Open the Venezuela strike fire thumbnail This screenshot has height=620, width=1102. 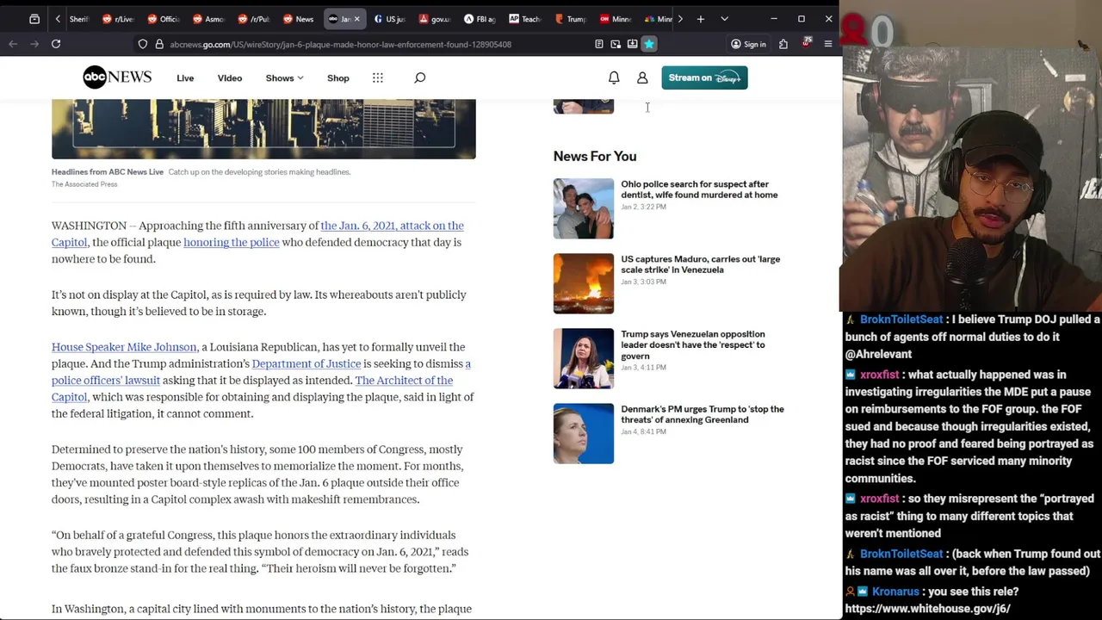pyautogui.click(x=584, y=283)
